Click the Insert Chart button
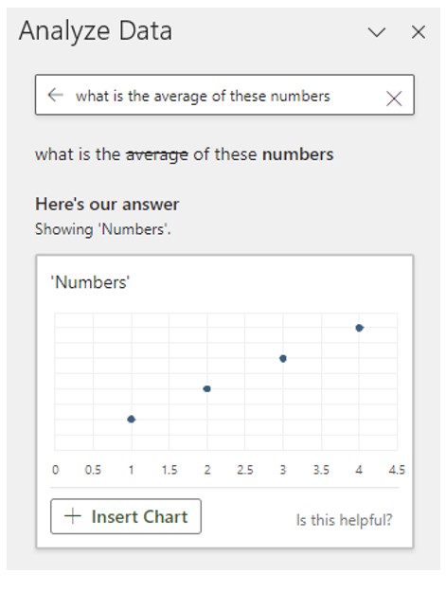The width and height of the screenshot is (446, 592). 126,516
